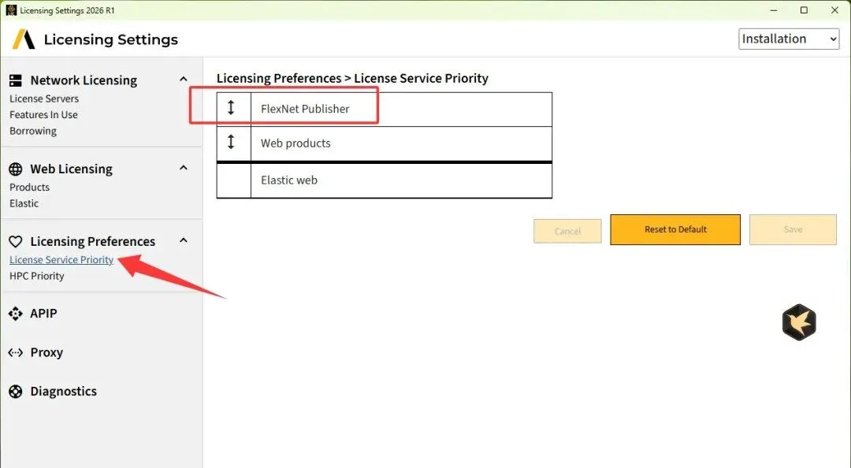Click the Ansys logo in the header
The image size is (851, 468).
(24, 39)
